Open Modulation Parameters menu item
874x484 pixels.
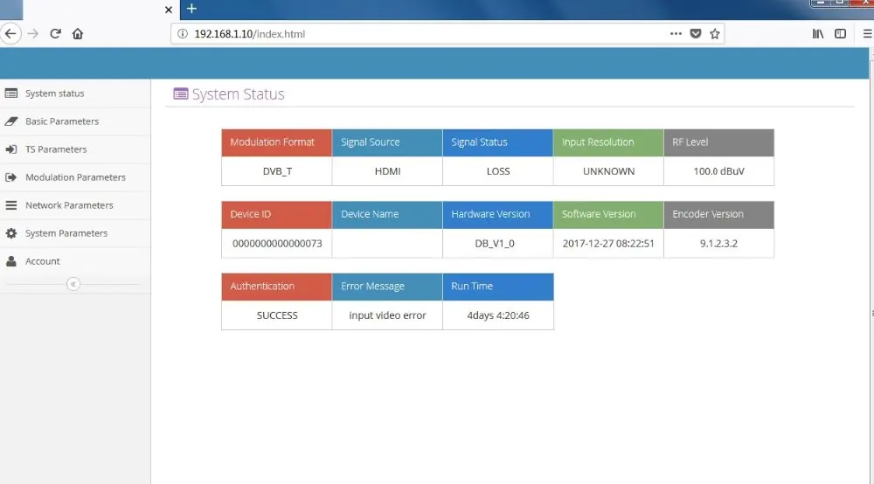[75, 177]
